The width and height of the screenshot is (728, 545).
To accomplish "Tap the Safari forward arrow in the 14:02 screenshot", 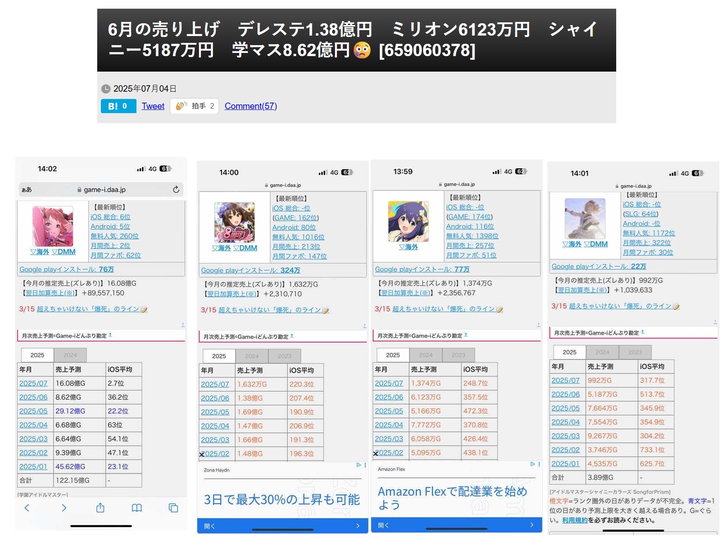I will pos(64,508).
